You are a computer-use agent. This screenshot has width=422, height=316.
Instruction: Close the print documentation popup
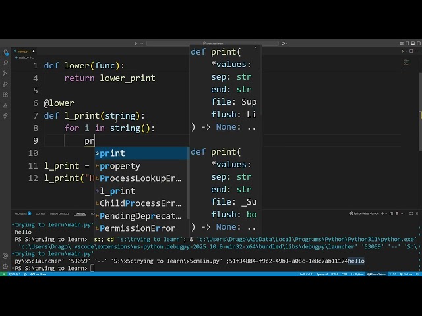tap(255, 47)
